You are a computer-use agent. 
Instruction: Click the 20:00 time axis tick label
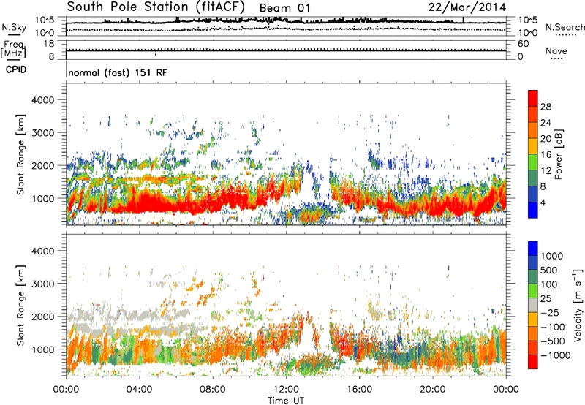pos(433,390)
